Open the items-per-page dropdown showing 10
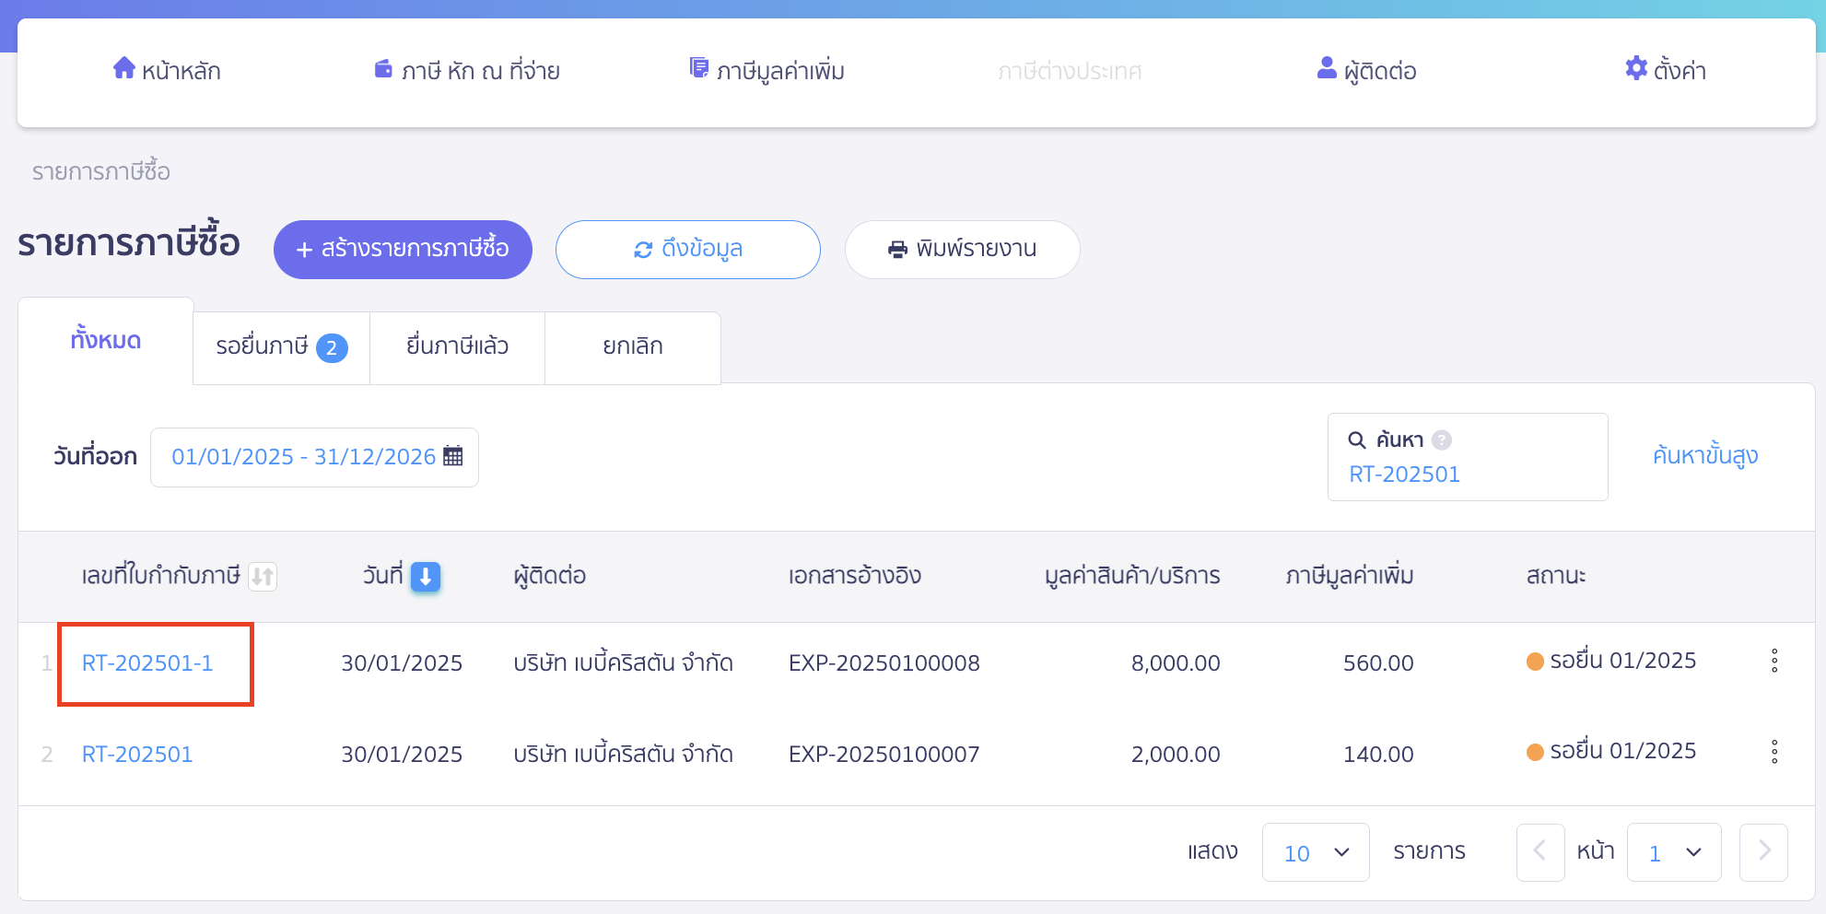1826x914 pixels. 1316,851
